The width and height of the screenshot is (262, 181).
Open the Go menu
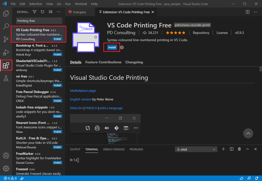(59, 4)
